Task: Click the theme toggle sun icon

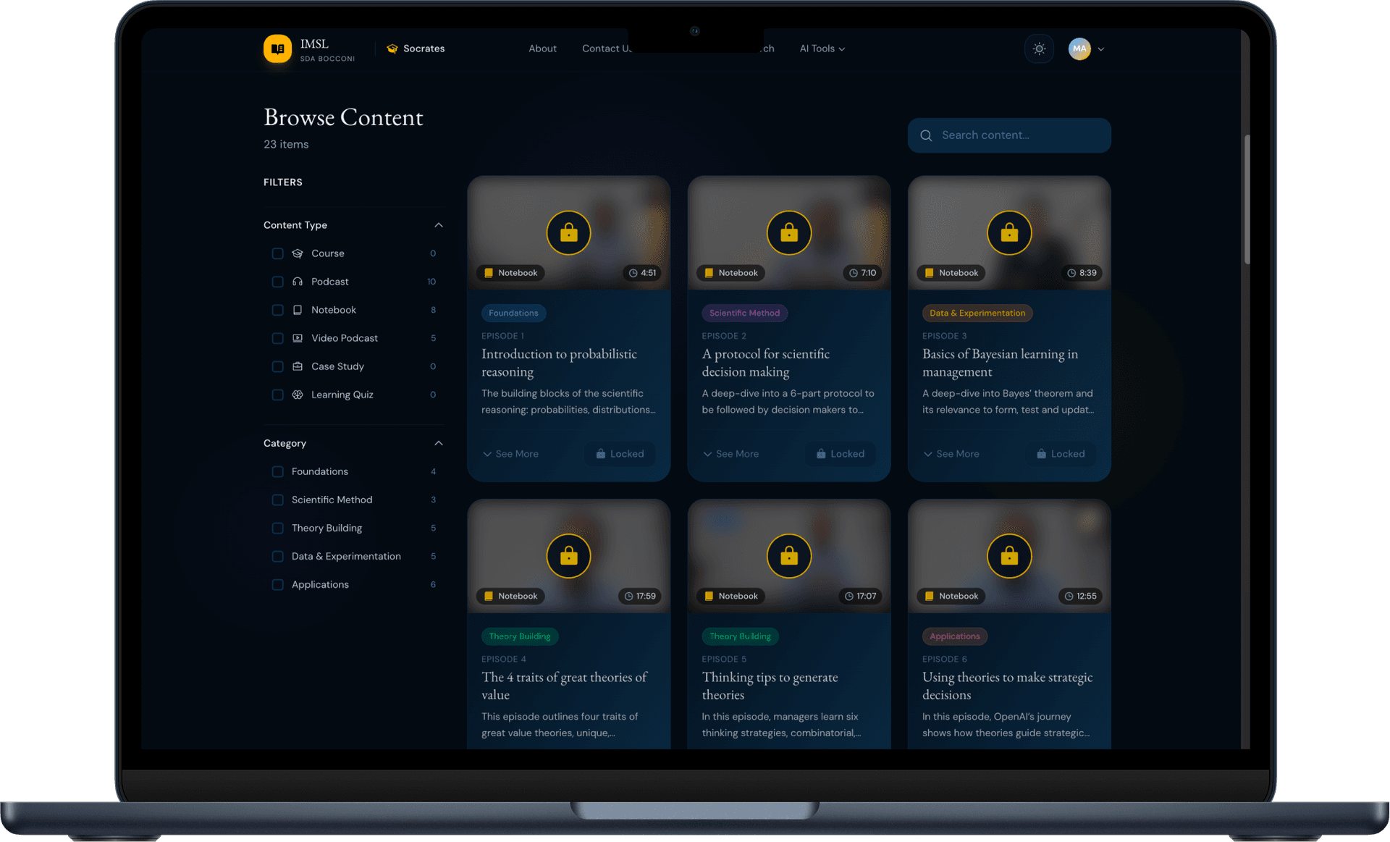Action: pos(1039,49)
